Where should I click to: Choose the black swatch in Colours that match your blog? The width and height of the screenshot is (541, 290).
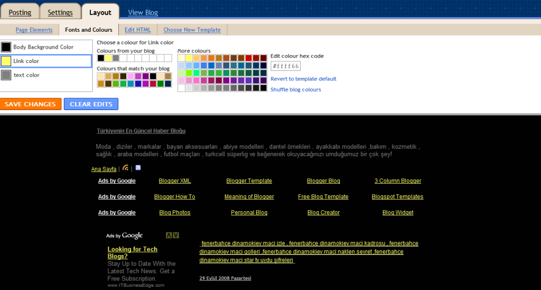[x=153, y=76]
